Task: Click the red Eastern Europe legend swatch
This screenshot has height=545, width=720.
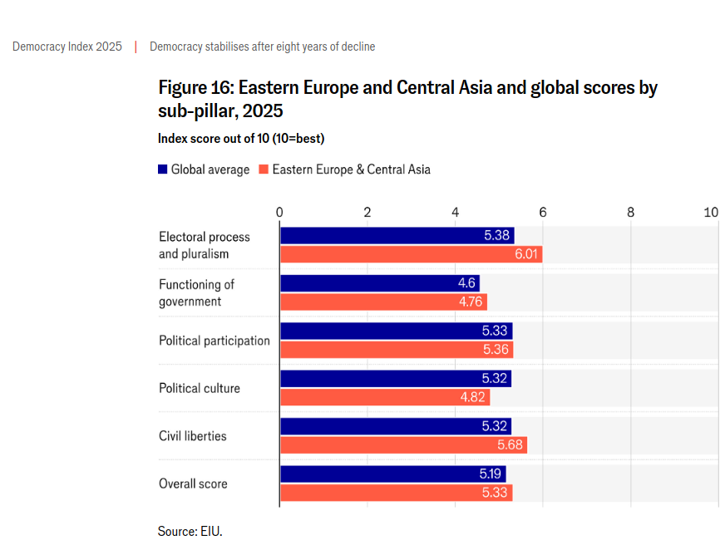Action: pos(264,169)
